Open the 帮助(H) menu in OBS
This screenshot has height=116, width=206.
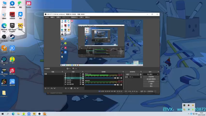[x=87, y=17]
